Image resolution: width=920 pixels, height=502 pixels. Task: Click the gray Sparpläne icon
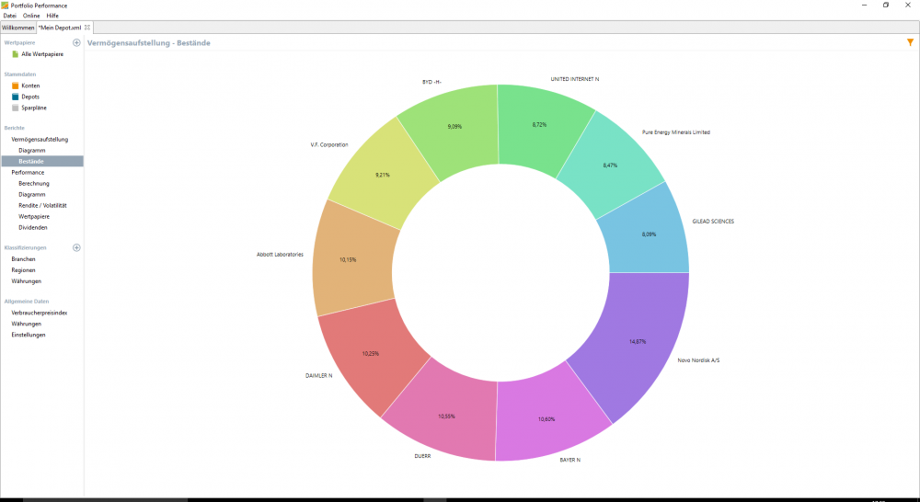(16, 108)
